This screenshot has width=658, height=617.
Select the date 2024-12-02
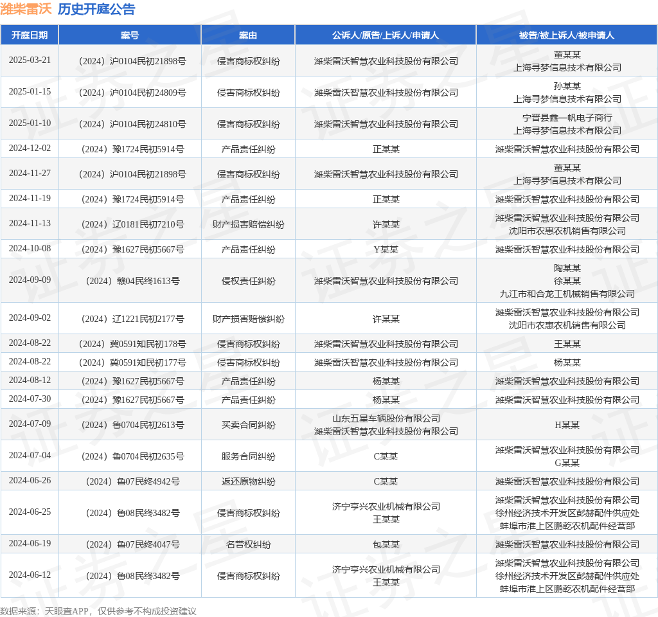coord(30,148)
